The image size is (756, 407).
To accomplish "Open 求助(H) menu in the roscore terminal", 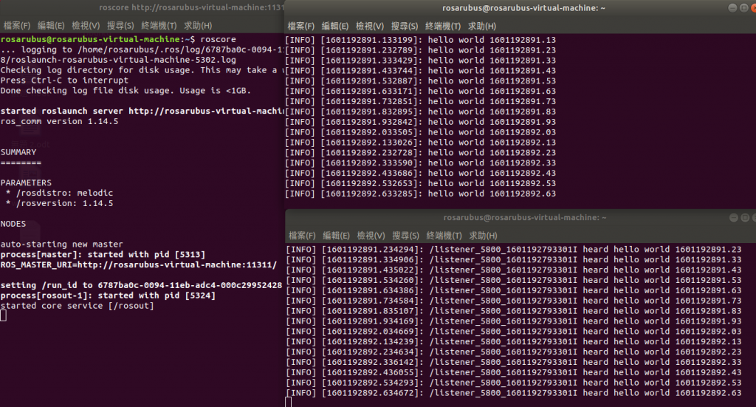I will (198, 26).
